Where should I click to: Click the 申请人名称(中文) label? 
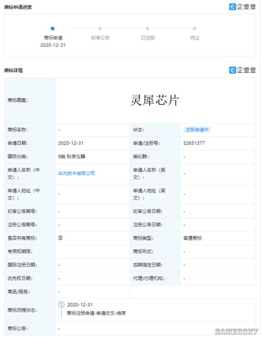[24, 173]
